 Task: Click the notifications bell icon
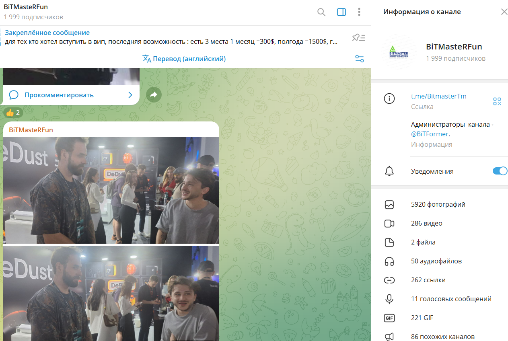pos(389,171)
